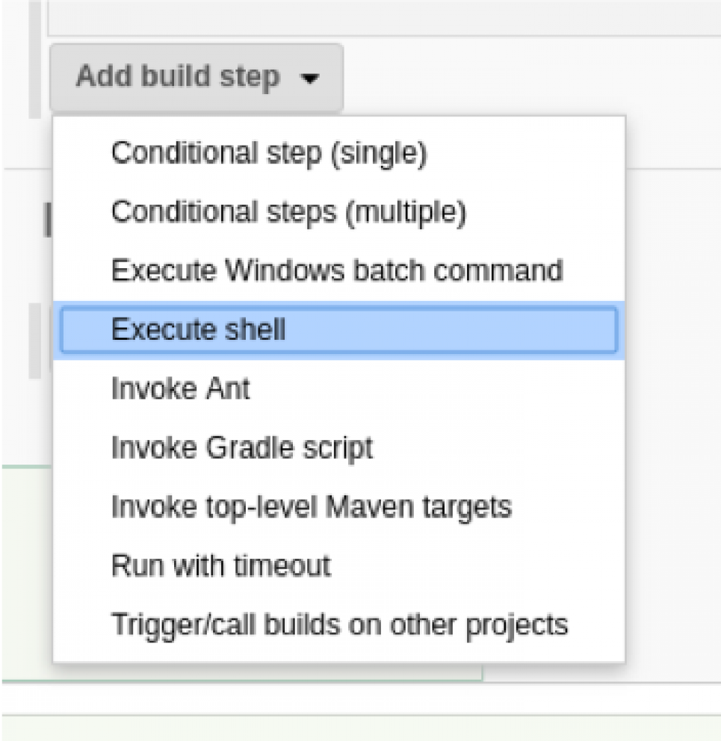Pick Conditional steps (multiple) option

click(288, 212)
